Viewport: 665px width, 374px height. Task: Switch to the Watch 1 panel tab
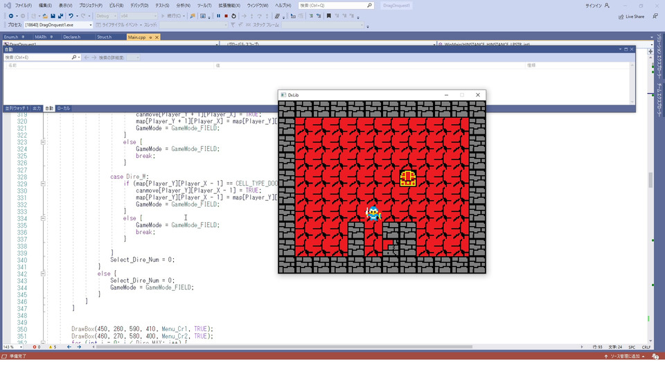click(17, 109)
